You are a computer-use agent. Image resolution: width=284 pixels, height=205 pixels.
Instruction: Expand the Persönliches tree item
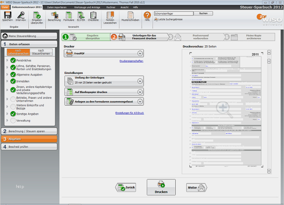(7, 60)
